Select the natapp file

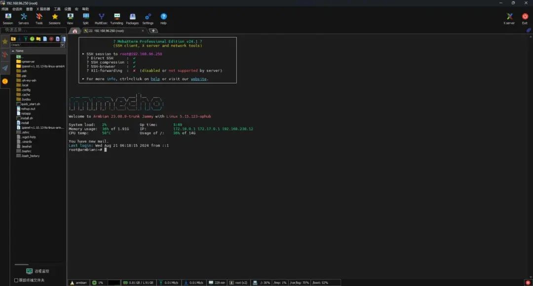click(x=24, y=113)
